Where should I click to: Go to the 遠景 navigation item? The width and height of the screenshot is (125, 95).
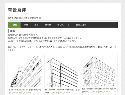(x=36, y=25)
